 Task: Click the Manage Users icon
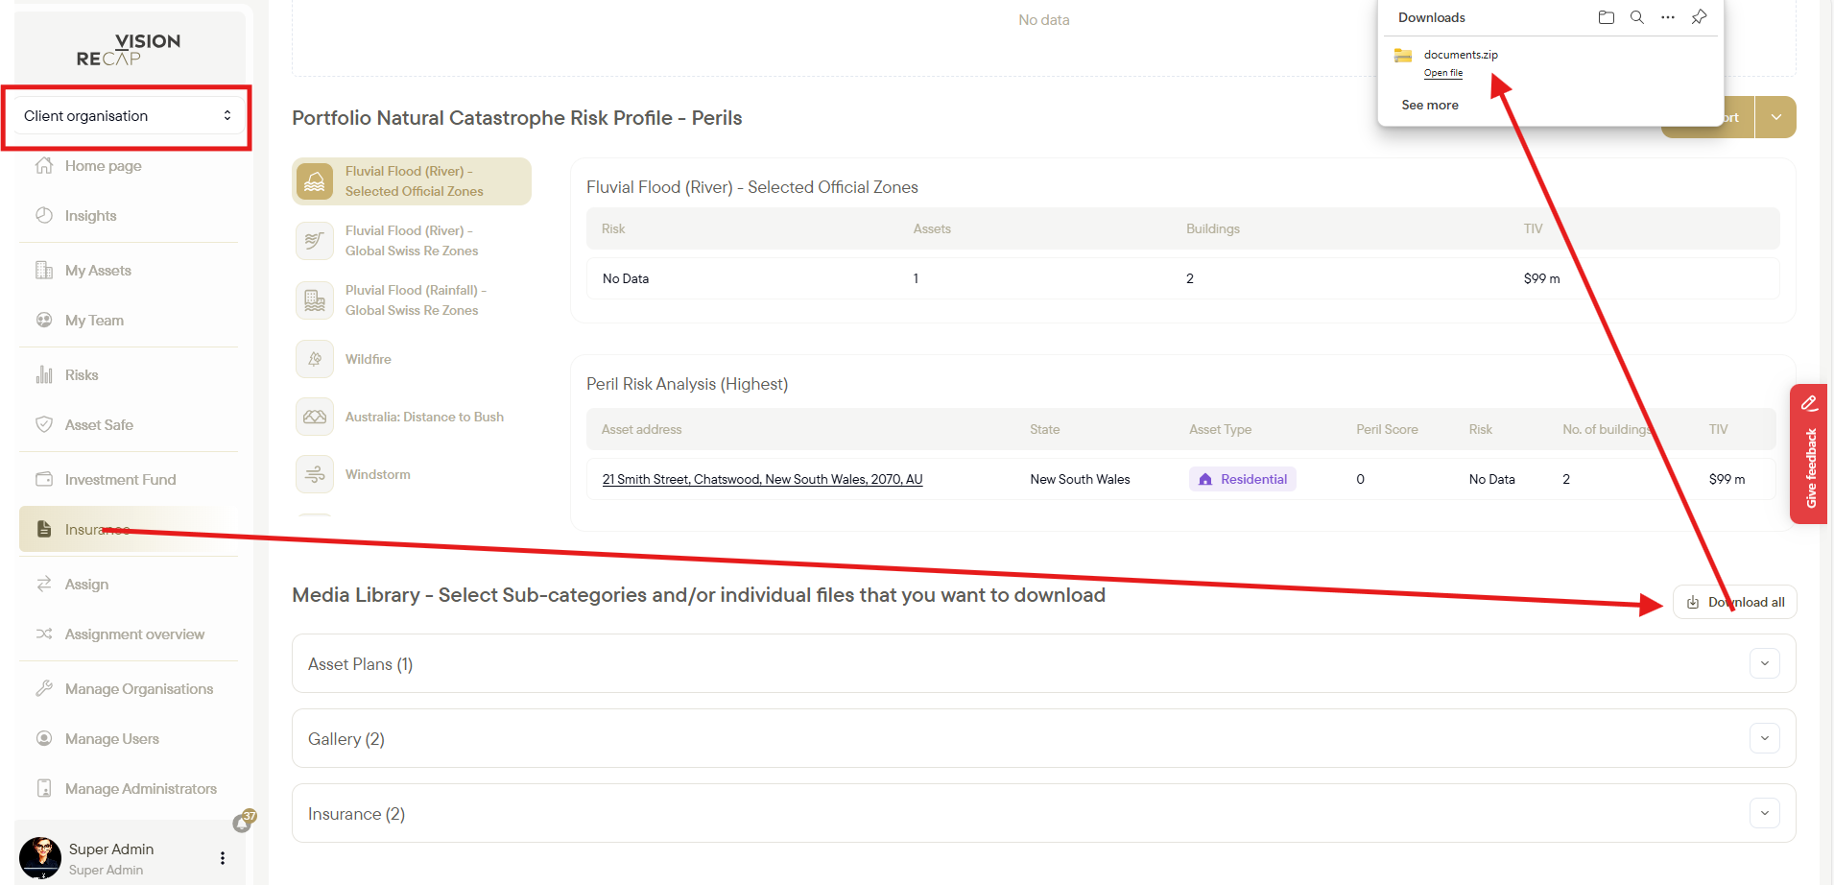pos(44,739)
